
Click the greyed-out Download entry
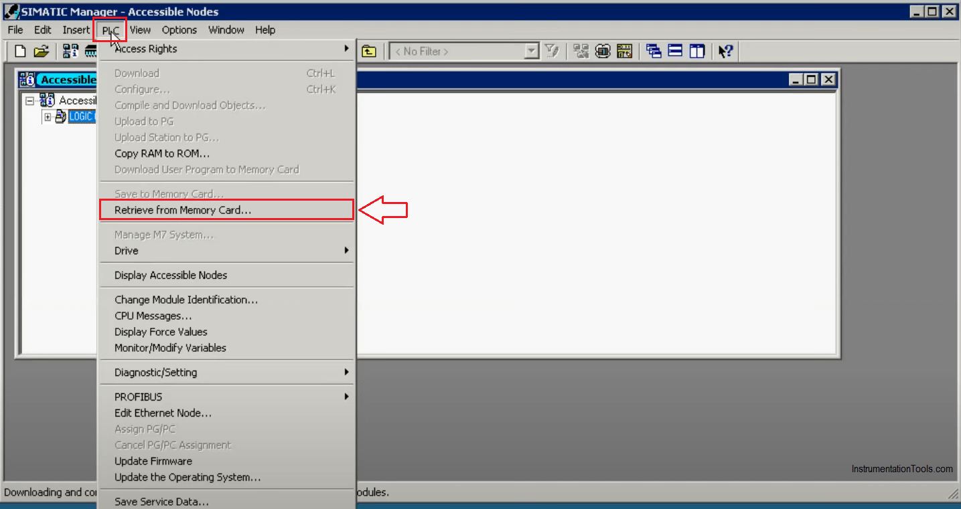click(226, 74)
